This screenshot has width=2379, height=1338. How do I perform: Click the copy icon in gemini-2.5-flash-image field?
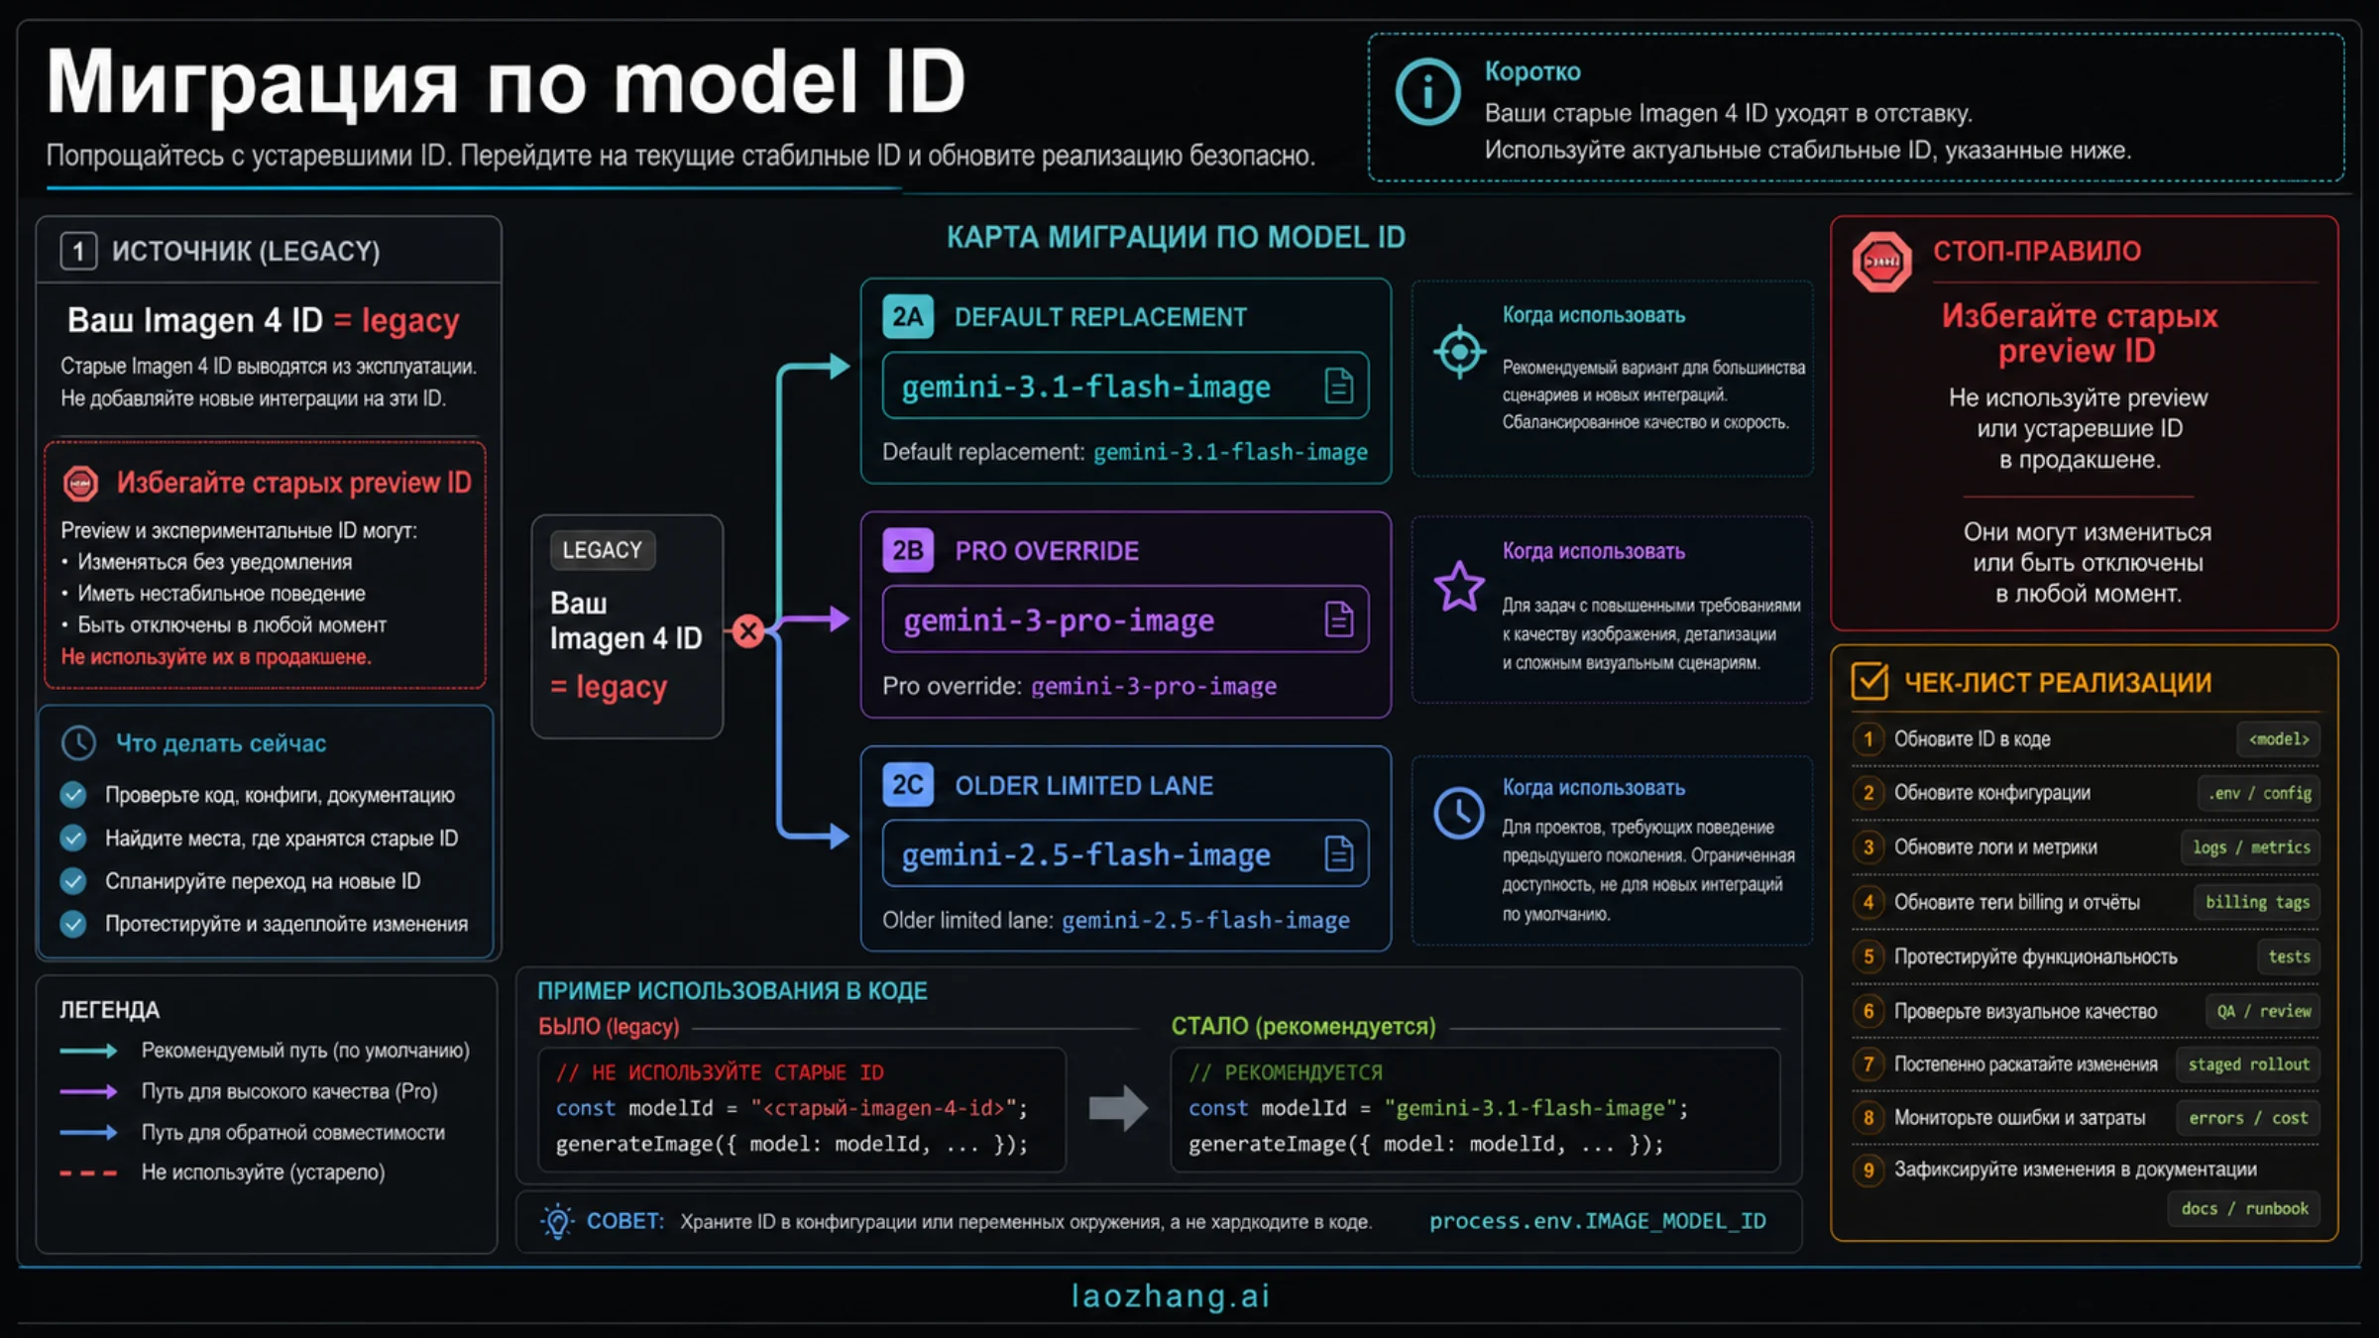click(1338, 853)
